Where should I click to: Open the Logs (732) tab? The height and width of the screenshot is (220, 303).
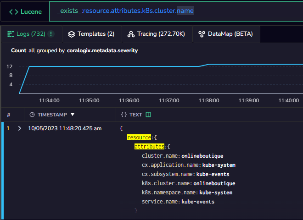32,34
